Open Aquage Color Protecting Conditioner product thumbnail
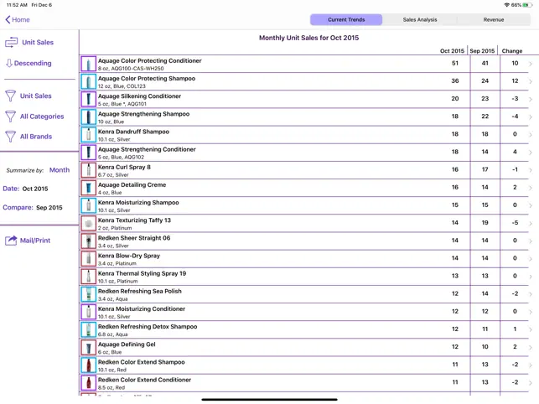Image resolution: width=539 pixels, height=404 pixels. [88, 64]
